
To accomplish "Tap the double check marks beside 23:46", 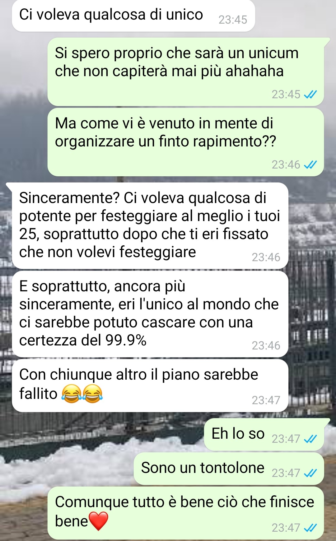I will pyautogui.click(x=310, y=164).
